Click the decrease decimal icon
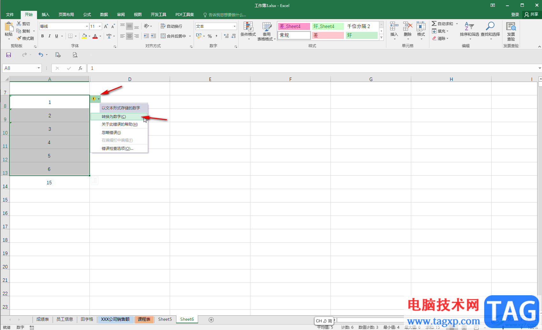Screen dimensions: 542x330 pyautogui.click(x=234, y=36)
